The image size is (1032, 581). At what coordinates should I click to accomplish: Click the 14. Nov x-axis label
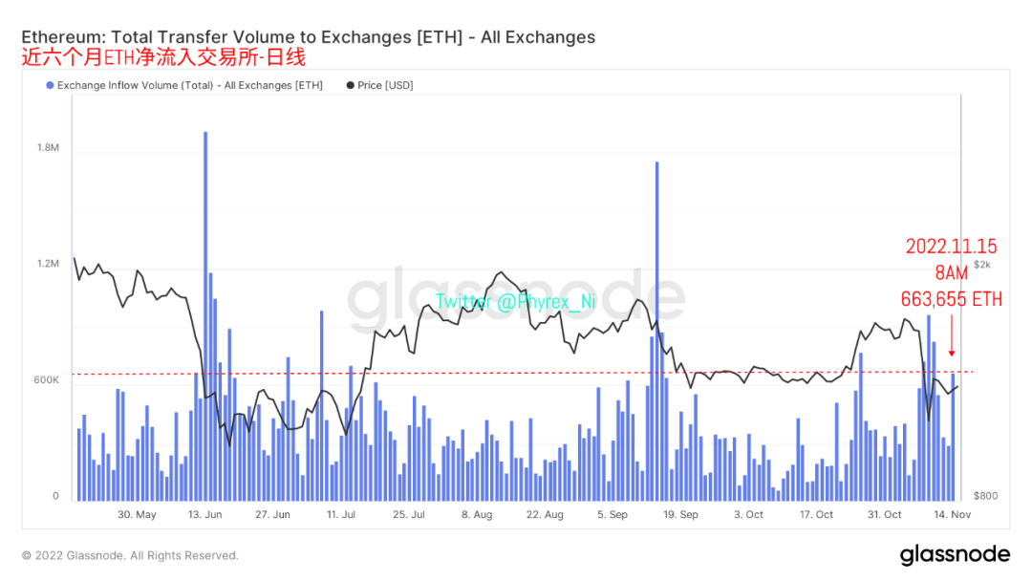click(x=952, y=515)
